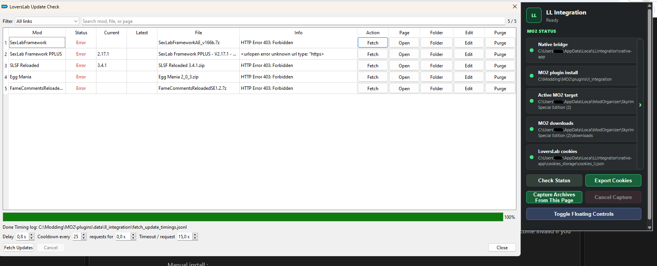Open page for FameCommentsReloaded row
This screenshot has height=266, width=657.
click(x=404, y=88)
